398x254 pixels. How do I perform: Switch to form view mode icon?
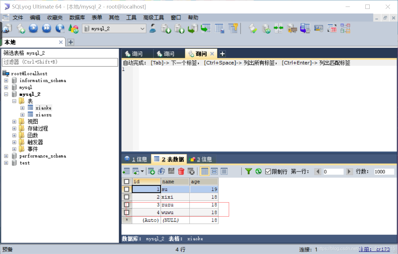(x=214, y=171)
